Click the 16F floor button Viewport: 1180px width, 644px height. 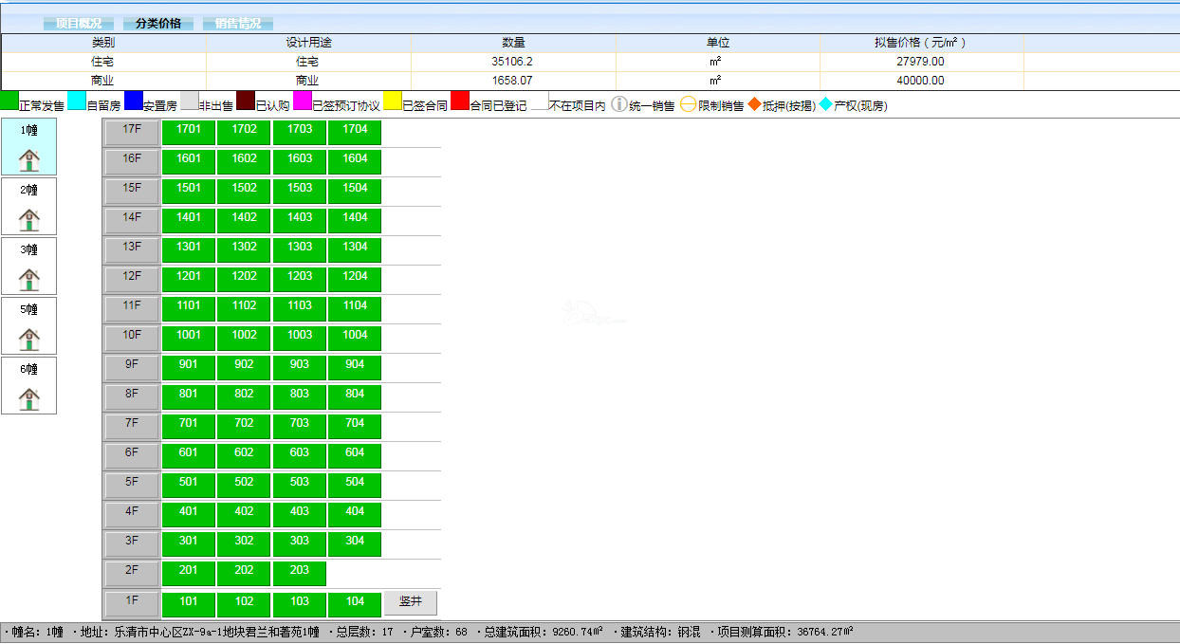(x=132, y=162)
